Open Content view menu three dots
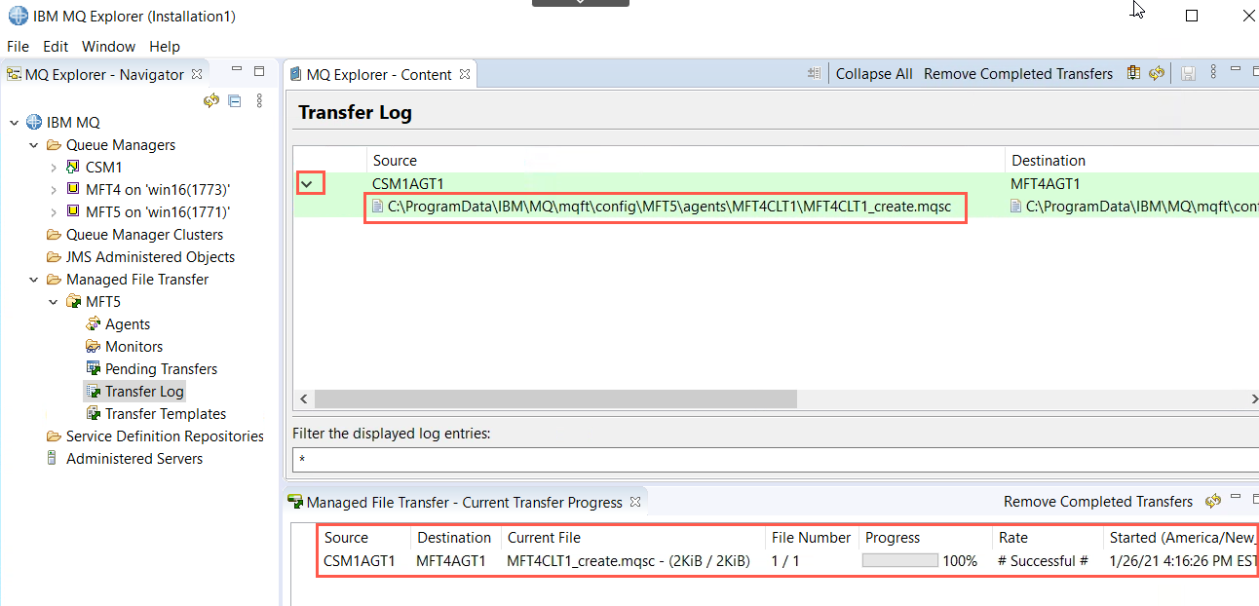The image size is (1259, 606). click(x=1213, y=73)
